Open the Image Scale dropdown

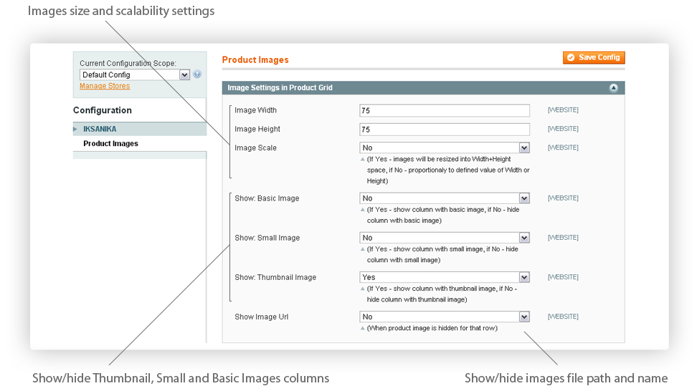point(445,148)
